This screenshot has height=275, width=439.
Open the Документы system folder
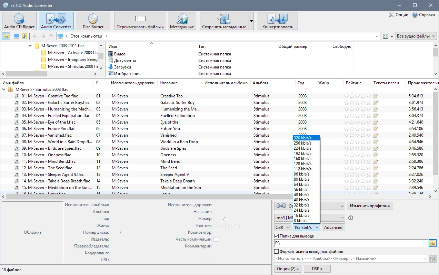[122, 61]
